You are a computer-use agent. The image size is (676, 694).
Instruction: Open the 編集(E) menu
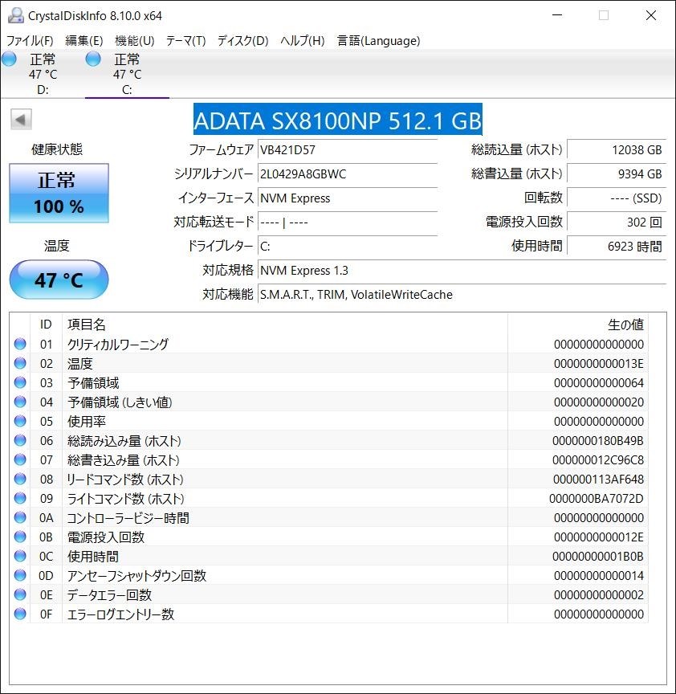click(x=84, y=41)
